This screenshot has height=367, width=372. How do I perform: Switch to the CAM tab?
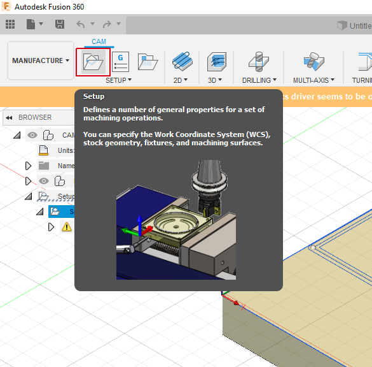[x=99, y=41]
